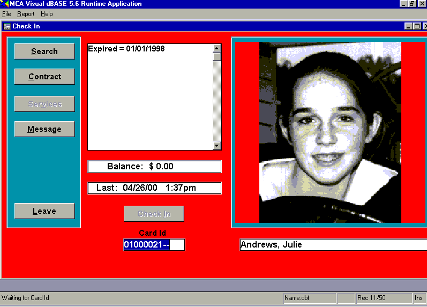Click the grayed Check In button
The width and height of the screenshot is (427, 307).
click(x=154, y=214)
